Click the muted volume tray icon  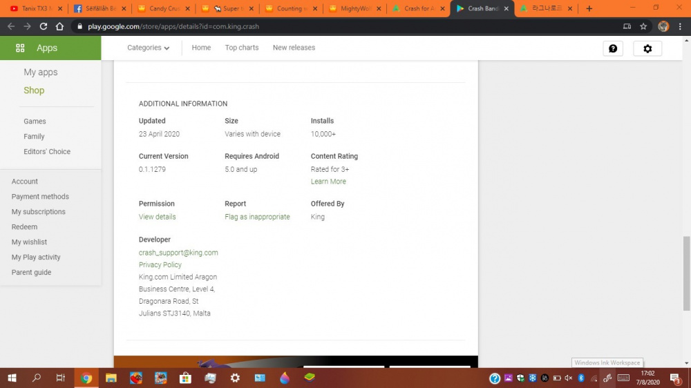(569, 378)
